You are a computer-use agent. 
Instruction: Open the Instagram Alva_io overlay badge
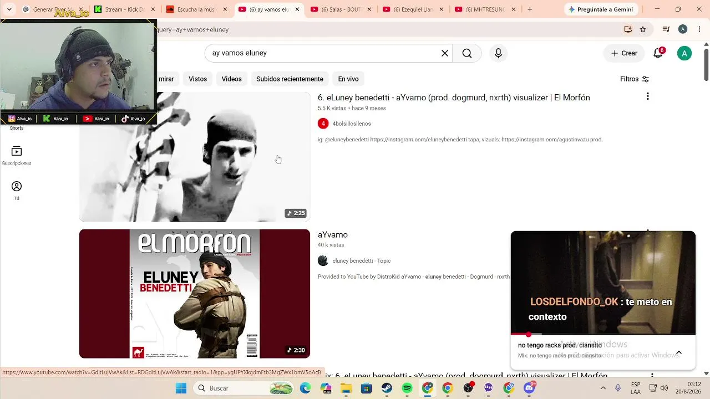20,119
